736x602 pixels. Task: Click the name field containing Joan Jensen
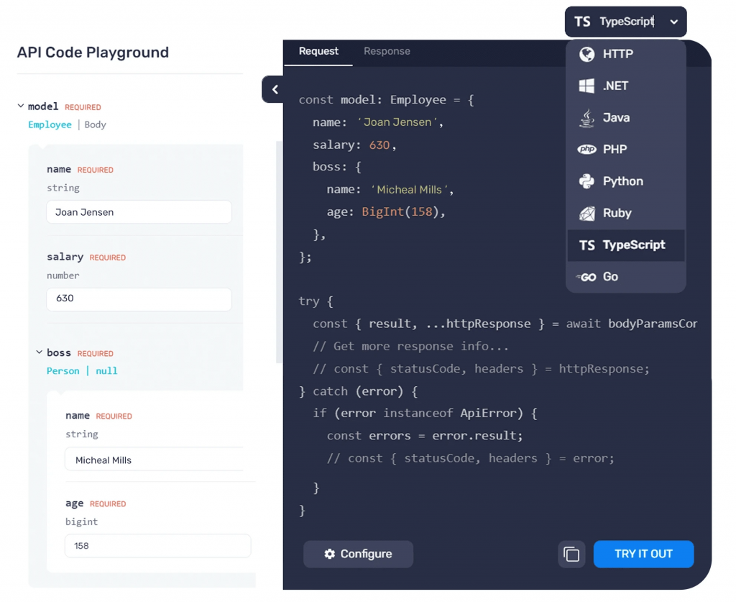click(x=139, y=212)
